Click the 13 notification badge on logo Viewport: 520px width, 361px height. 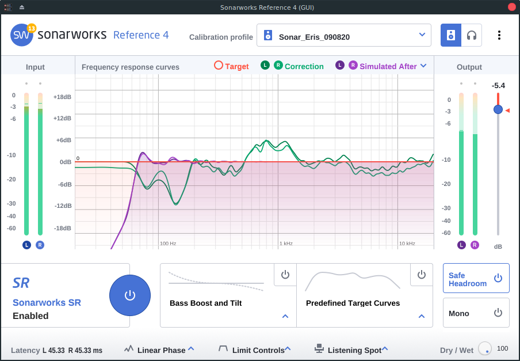click(x=31, y=28)
